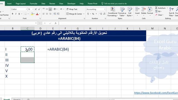Confirm formula entry checkmark icon

(50, 23)
